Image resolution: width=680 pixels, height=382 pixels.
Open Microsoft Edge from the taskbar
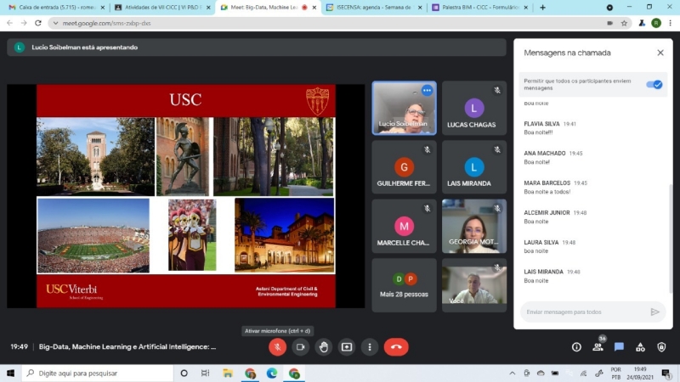coord(272,373)
